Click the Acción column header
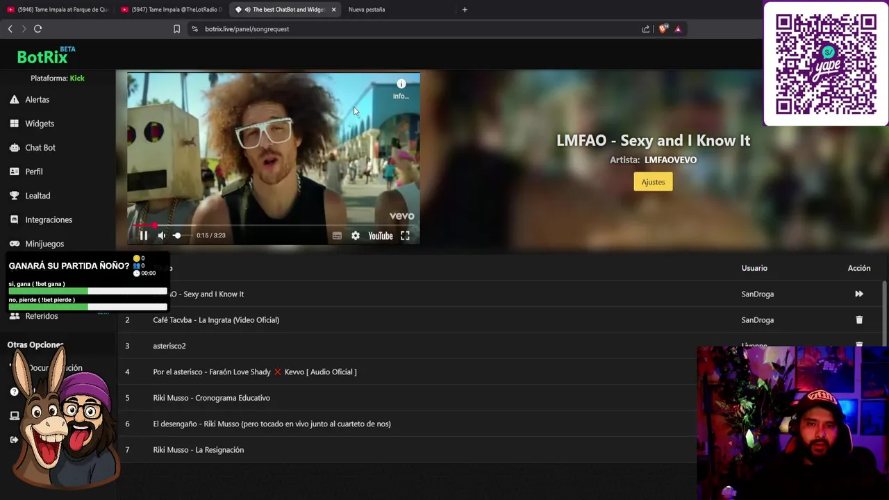The width and height of the screenshot is (889, 500). click(859, 268)
